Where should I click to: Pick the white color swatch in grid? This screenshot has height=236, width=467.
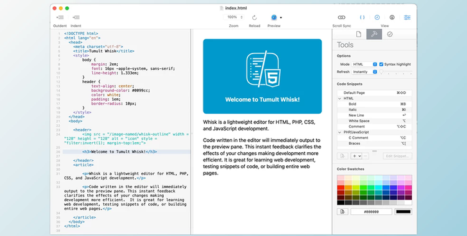(408, 202)
